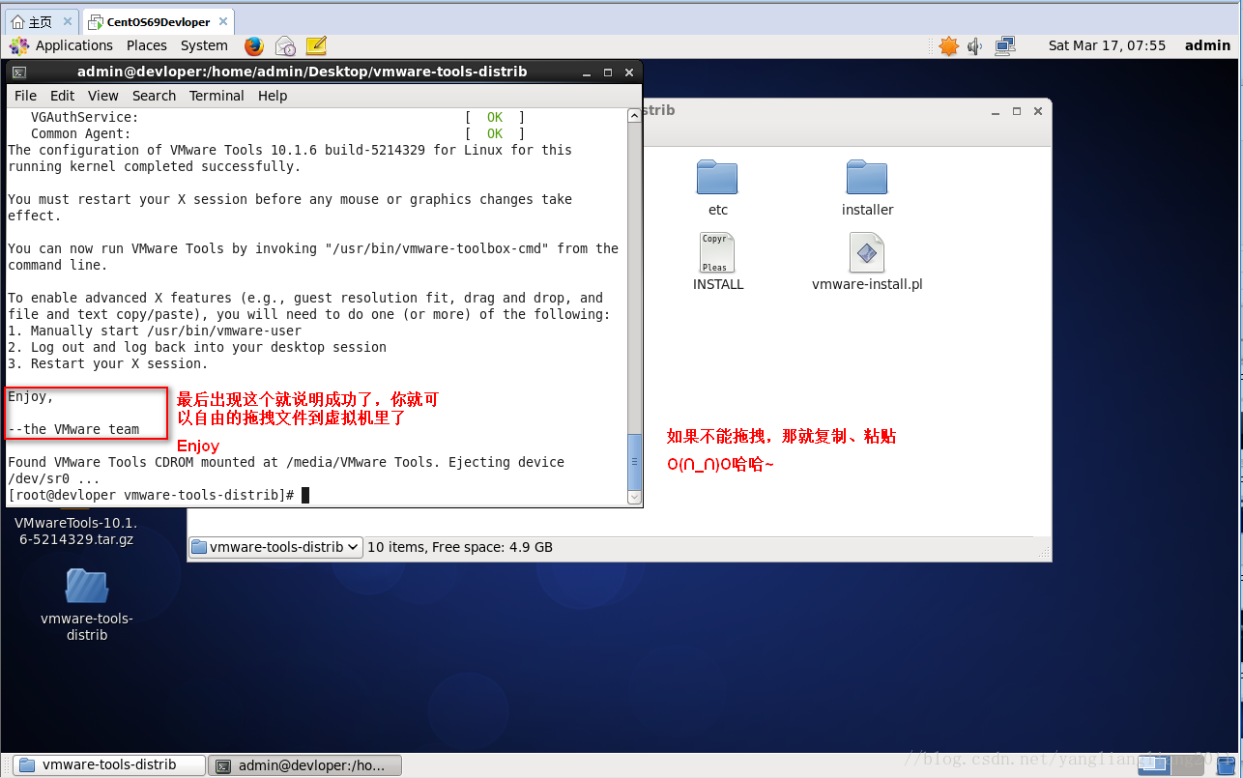Expand the vmware-tools-distrib location dropdown
The image size is (1243, 778).
(x=275, y=547)
